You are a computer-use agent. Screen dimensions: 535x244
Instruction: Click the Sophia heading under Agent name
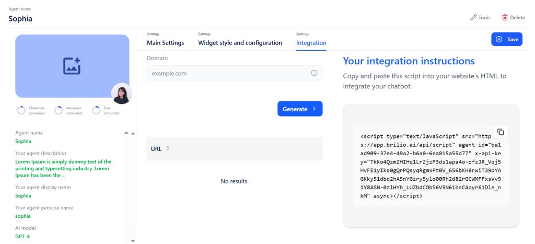point(20,18)
